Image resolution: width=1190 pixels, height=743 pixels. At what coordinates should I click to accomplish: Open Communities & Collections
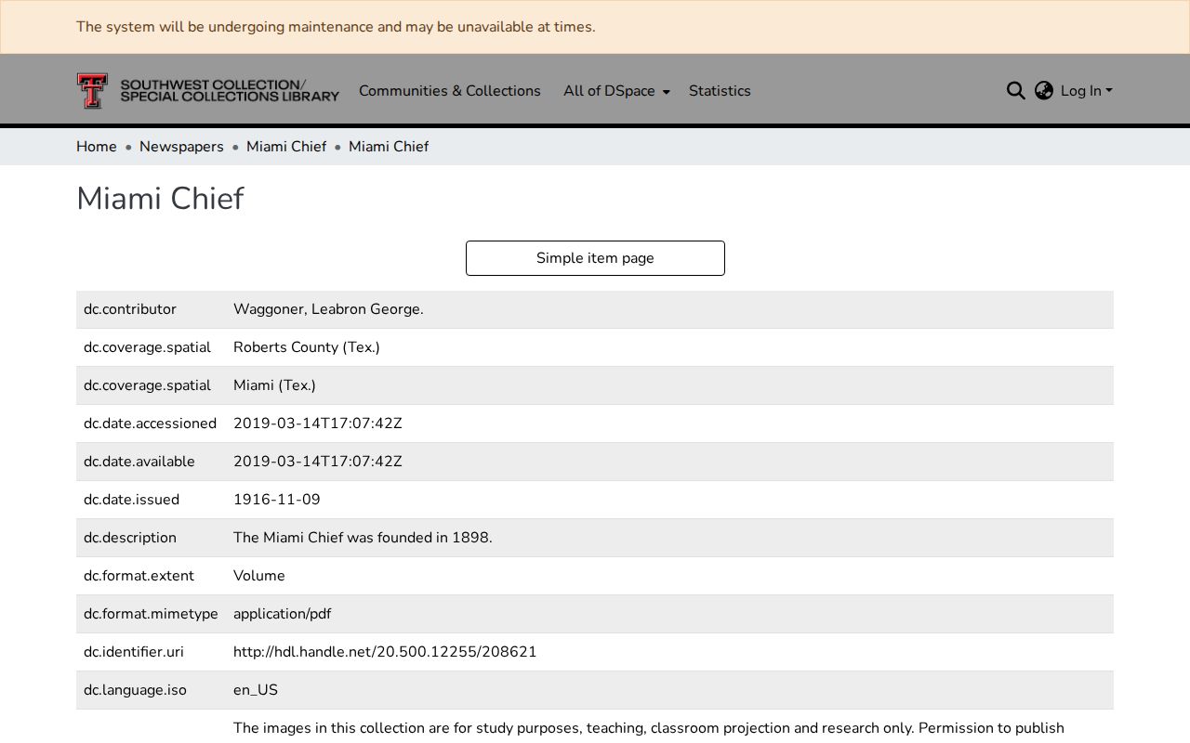pyautogui.click(x=450, y=91)
